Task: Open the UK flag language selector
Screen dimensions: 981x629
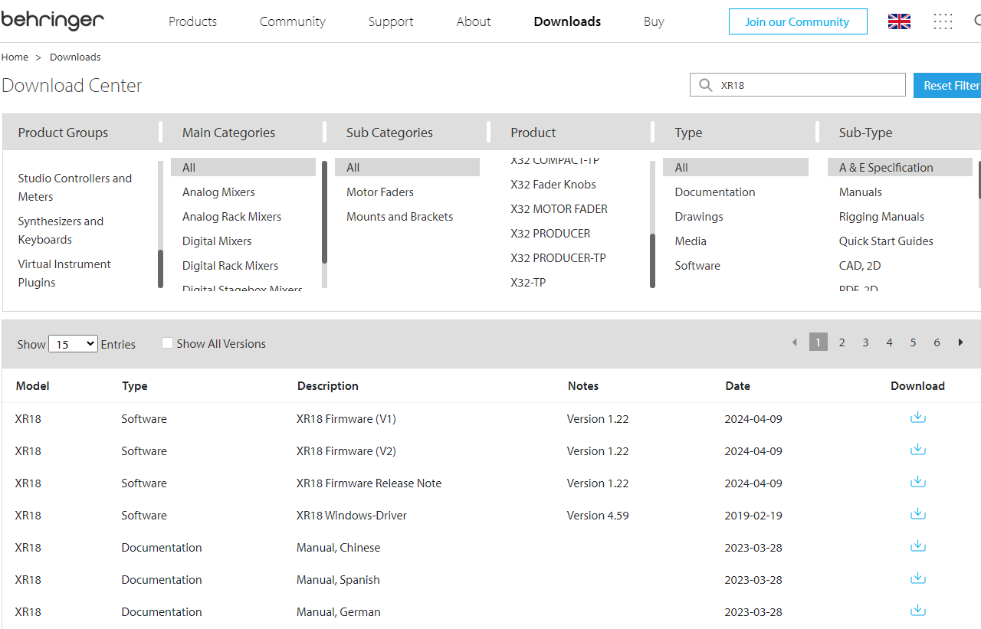Action: pos(899,21)
